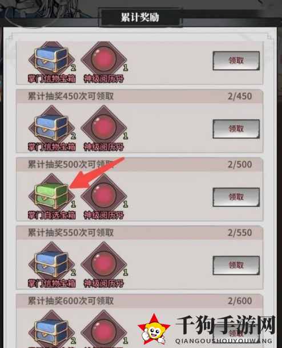Tap the red 神级阅历丹 in 500 tier
Viewport: 282px width, 348px height.
pos(104,195)
